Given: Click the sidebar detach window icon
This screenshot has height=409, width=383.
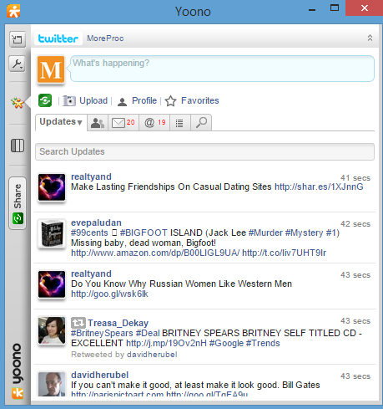Looking at the screenshot, I should pos(18,39).
